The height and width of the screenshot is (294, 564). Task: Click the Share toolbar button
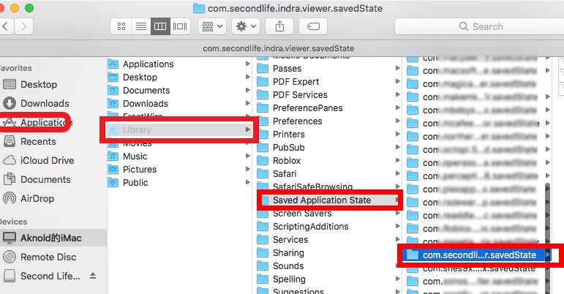click(279, 26)
